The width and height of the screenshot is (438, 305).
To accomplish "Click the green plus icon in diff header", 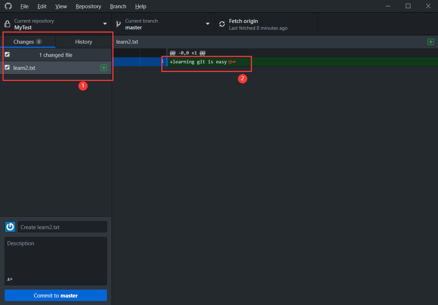I will 431,42.
